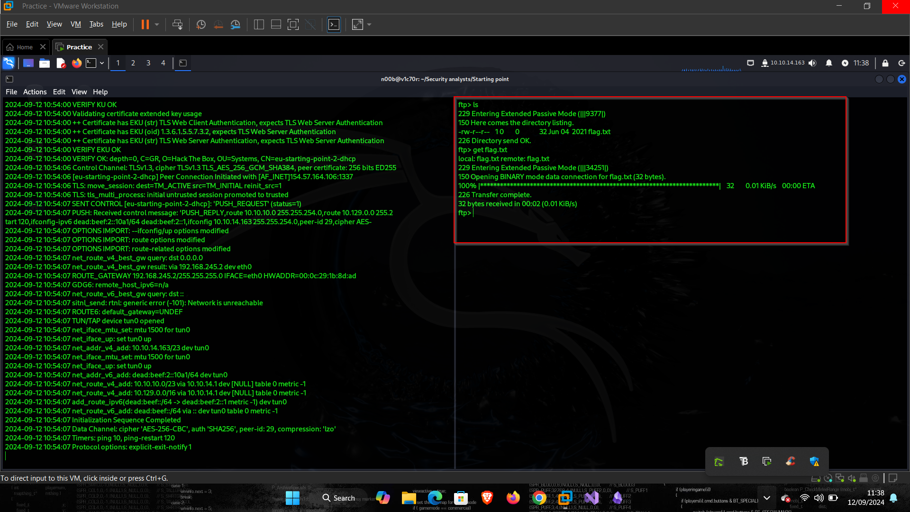This screenshot has height=512, width=910.
Task: Mute volume in the Kali panel
Action: pyautogui.click(x=812, y=63)
